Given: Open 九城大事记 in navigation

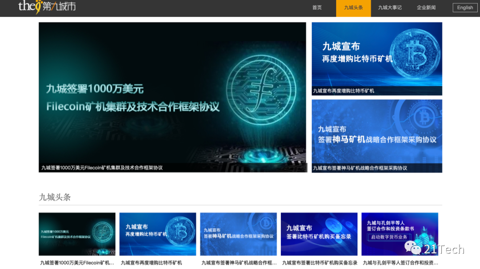Looking at the screenshot, I should point(390,8).
